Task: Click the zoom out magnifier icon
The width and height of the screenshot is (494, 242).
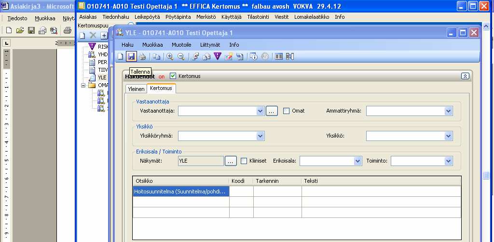Action: (x=181, y=57)
